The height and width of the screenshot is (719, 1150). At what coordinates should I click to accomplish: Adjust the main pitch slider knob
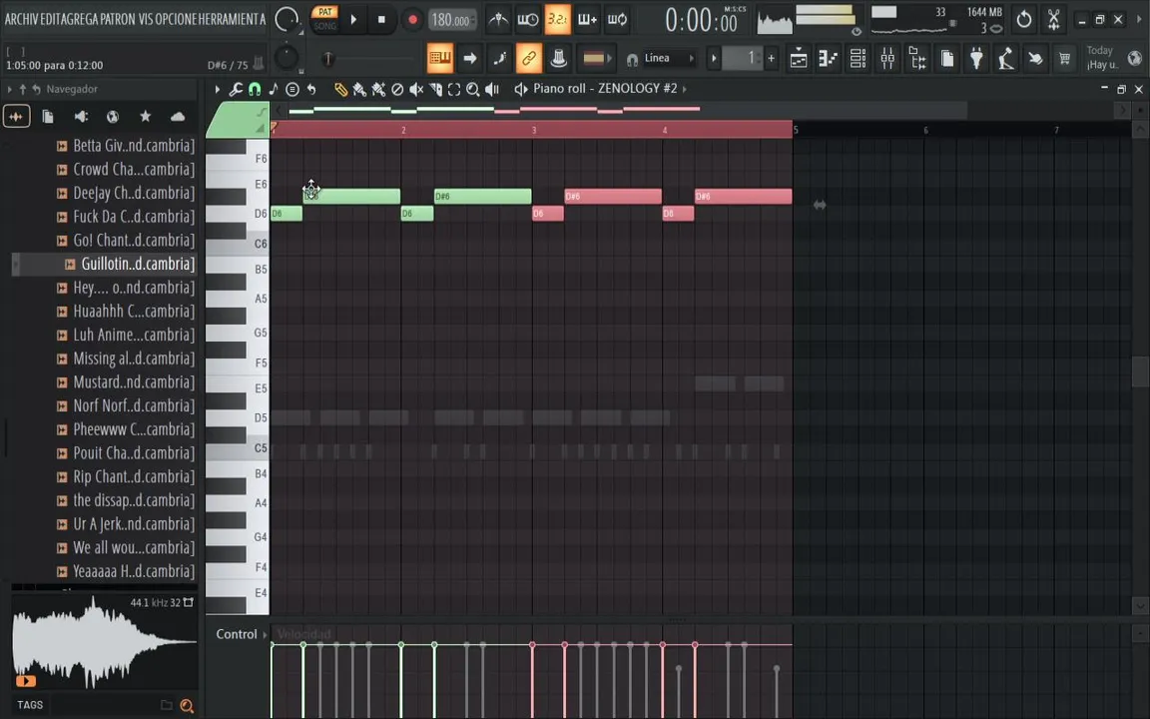tap(327, 58)
